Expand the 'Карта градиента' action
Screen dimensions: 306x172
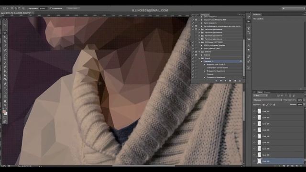[x=202, y=23]
